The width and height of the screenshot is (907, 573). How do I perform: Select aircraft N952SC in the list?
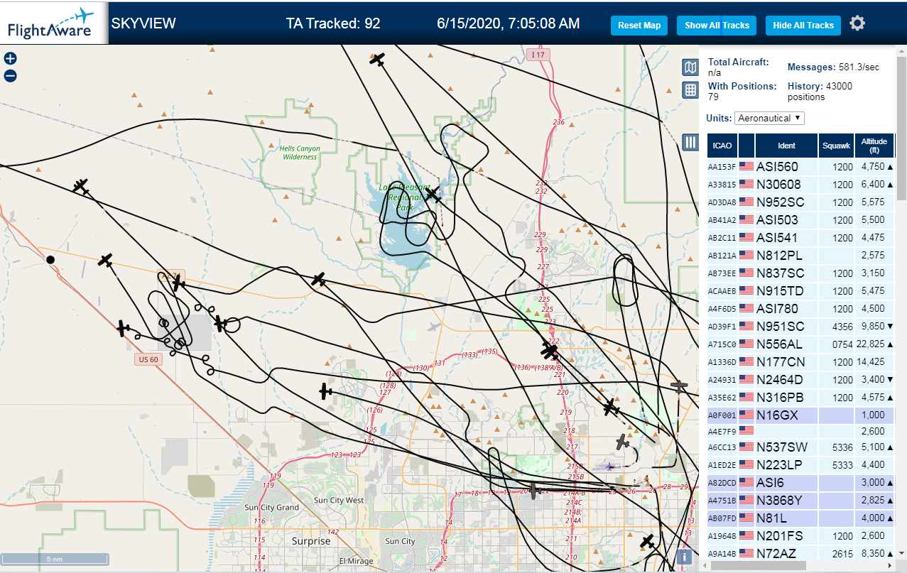[801, 202]
